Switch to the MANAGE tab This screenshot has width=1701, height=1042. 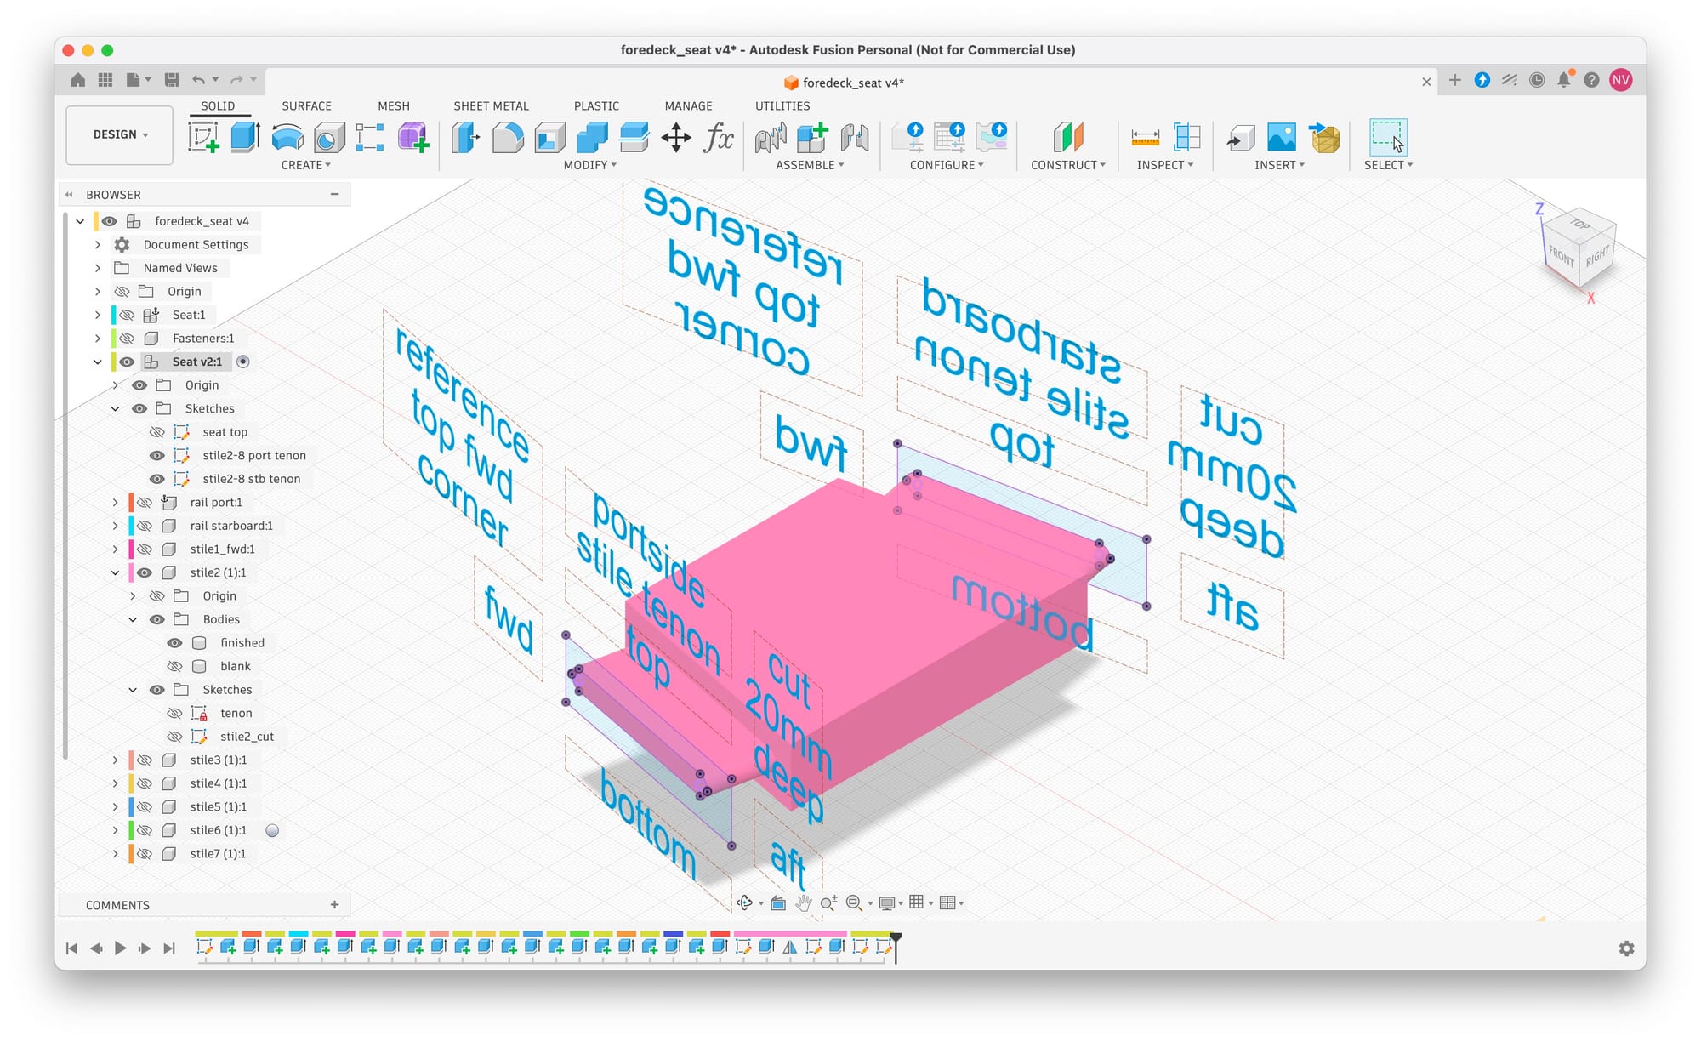[x=688, y=106]
